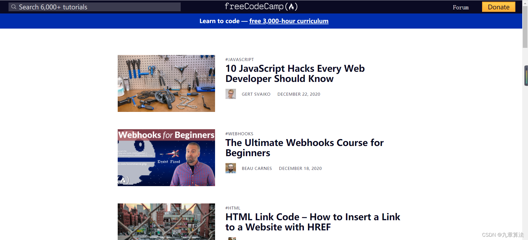Screen dimensions: 528x240
Task: Click the December 22, 2020 date
Action: [x=299, y=94]
